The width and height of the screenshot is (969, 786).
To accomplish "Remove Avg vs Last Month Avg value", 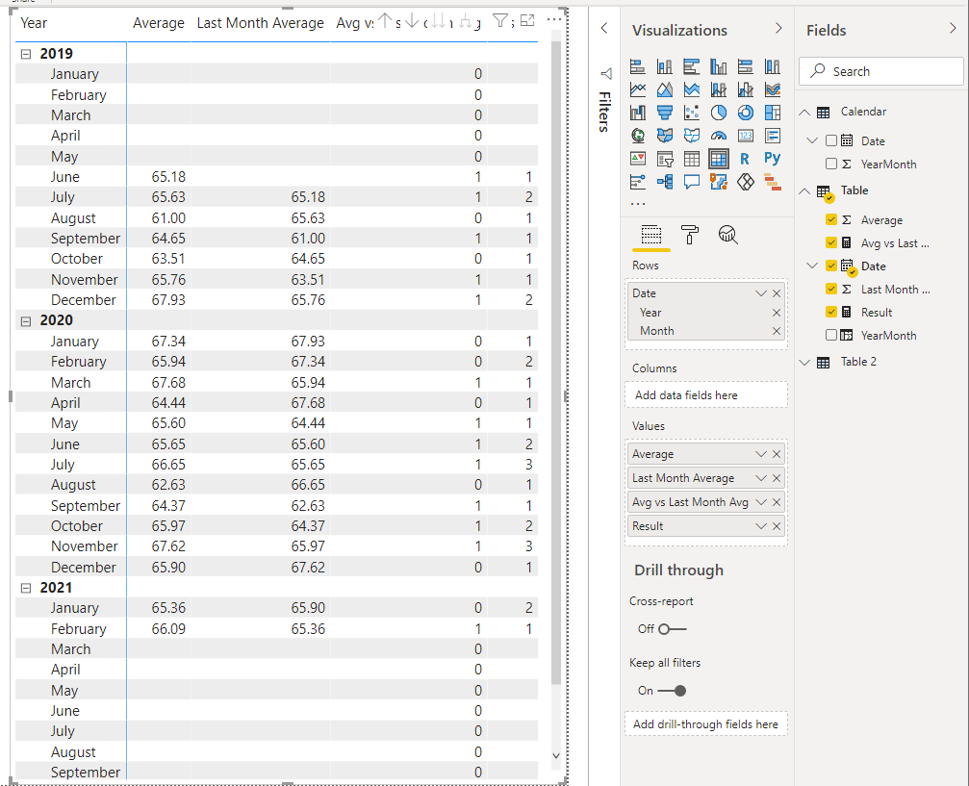I will pyautogui.click(x=777, y=502).
